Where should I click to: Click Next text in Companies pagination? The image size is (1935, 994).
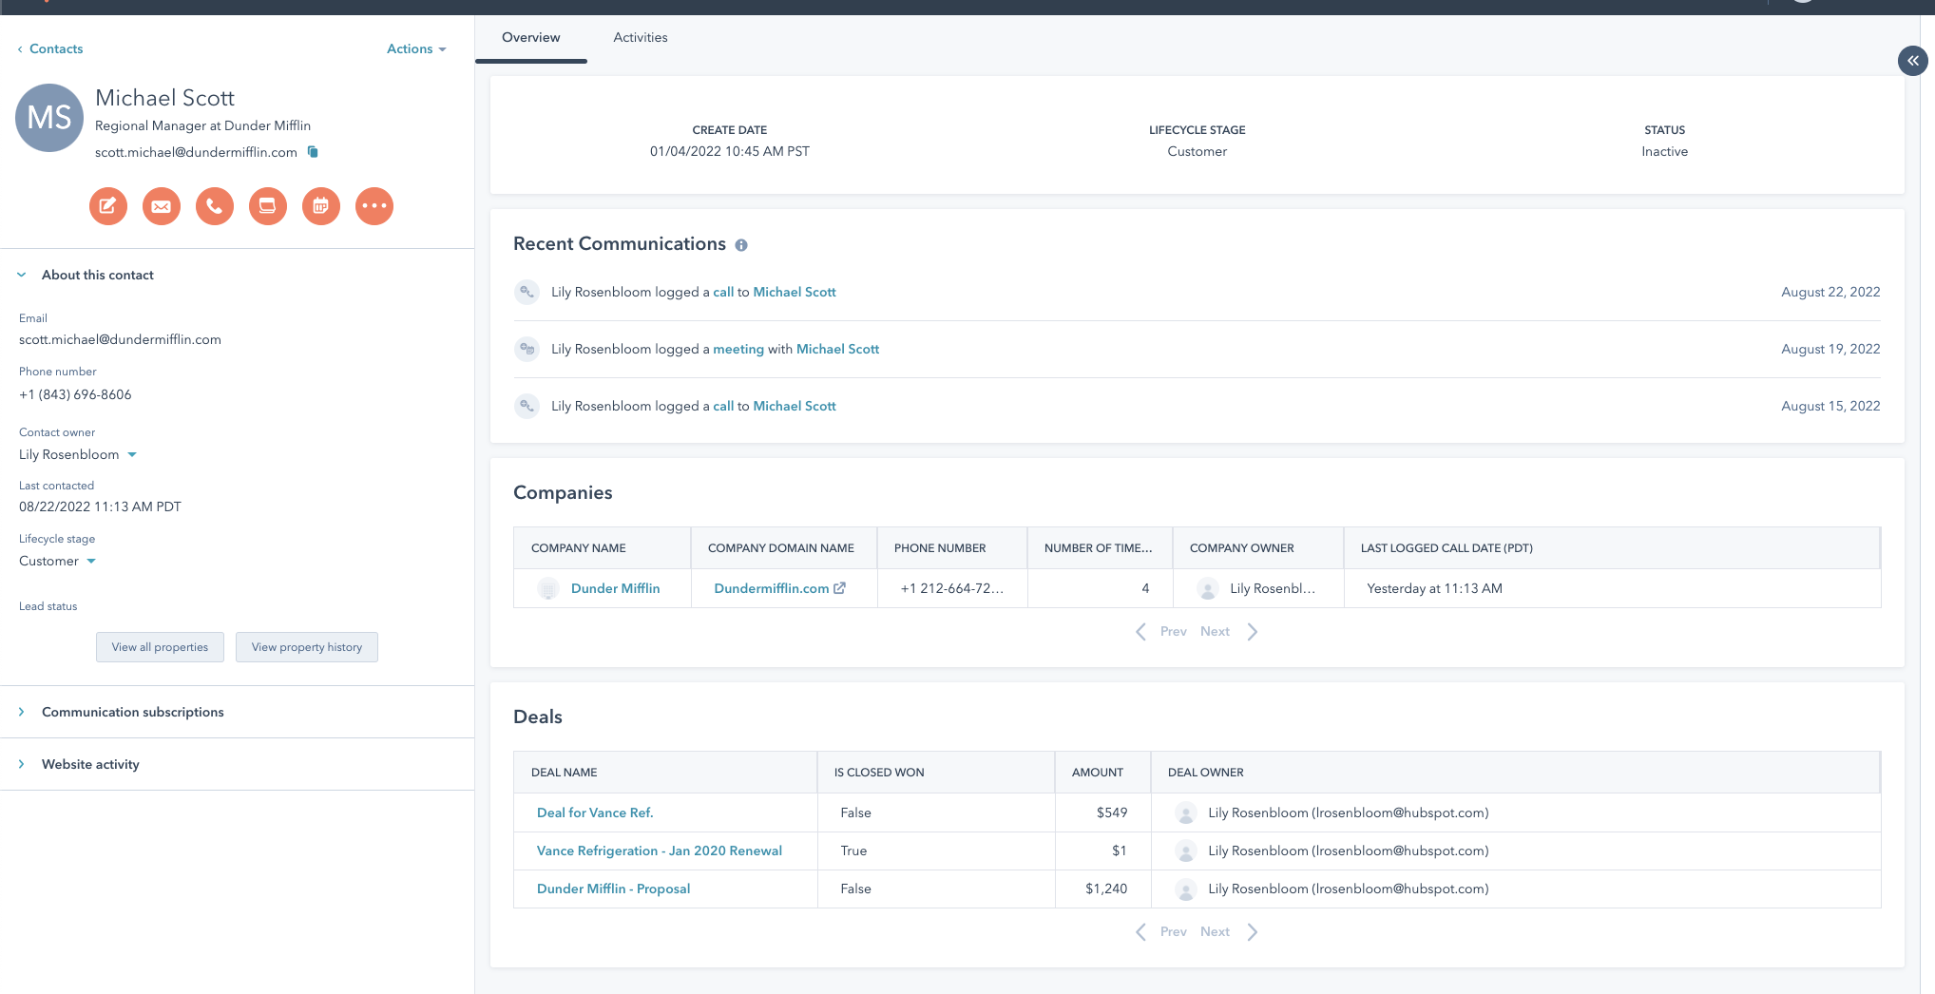(x=1215, y=632)
